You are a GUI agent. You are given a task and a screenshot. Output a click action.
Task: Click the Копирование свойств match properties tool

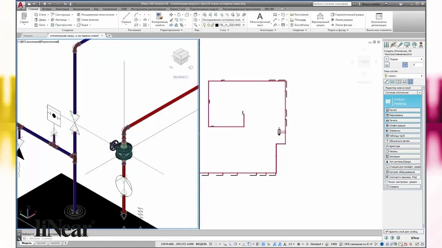[160, 20]
